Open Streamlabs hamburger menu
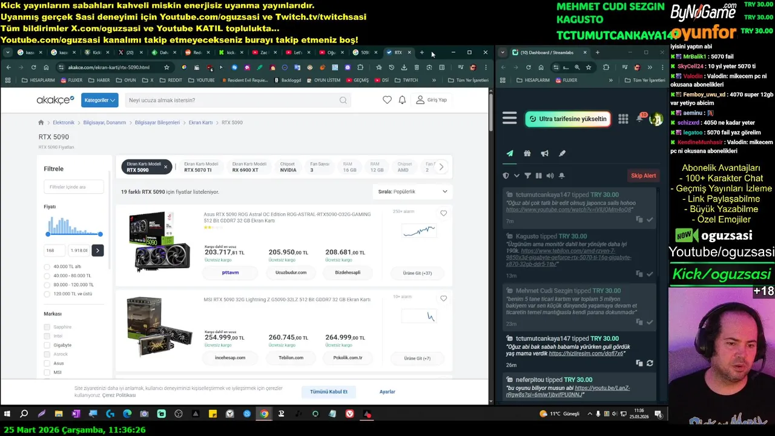This screenshot has width=775, height=436. pyautogui.click(x=510, y=119)
